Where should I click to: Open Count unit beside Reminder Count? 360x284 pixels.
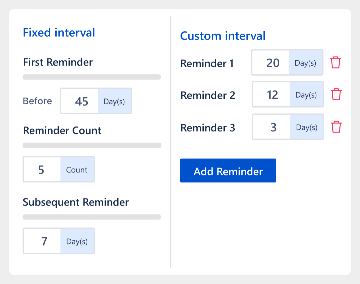pyautogui.click(x=77, y=169)
